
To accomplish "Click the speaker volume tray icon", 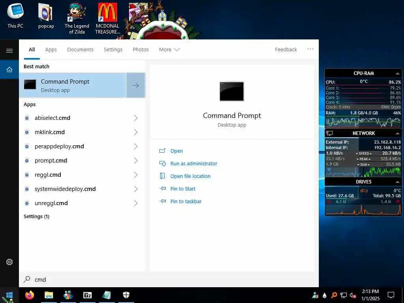I will pos(353,295).
